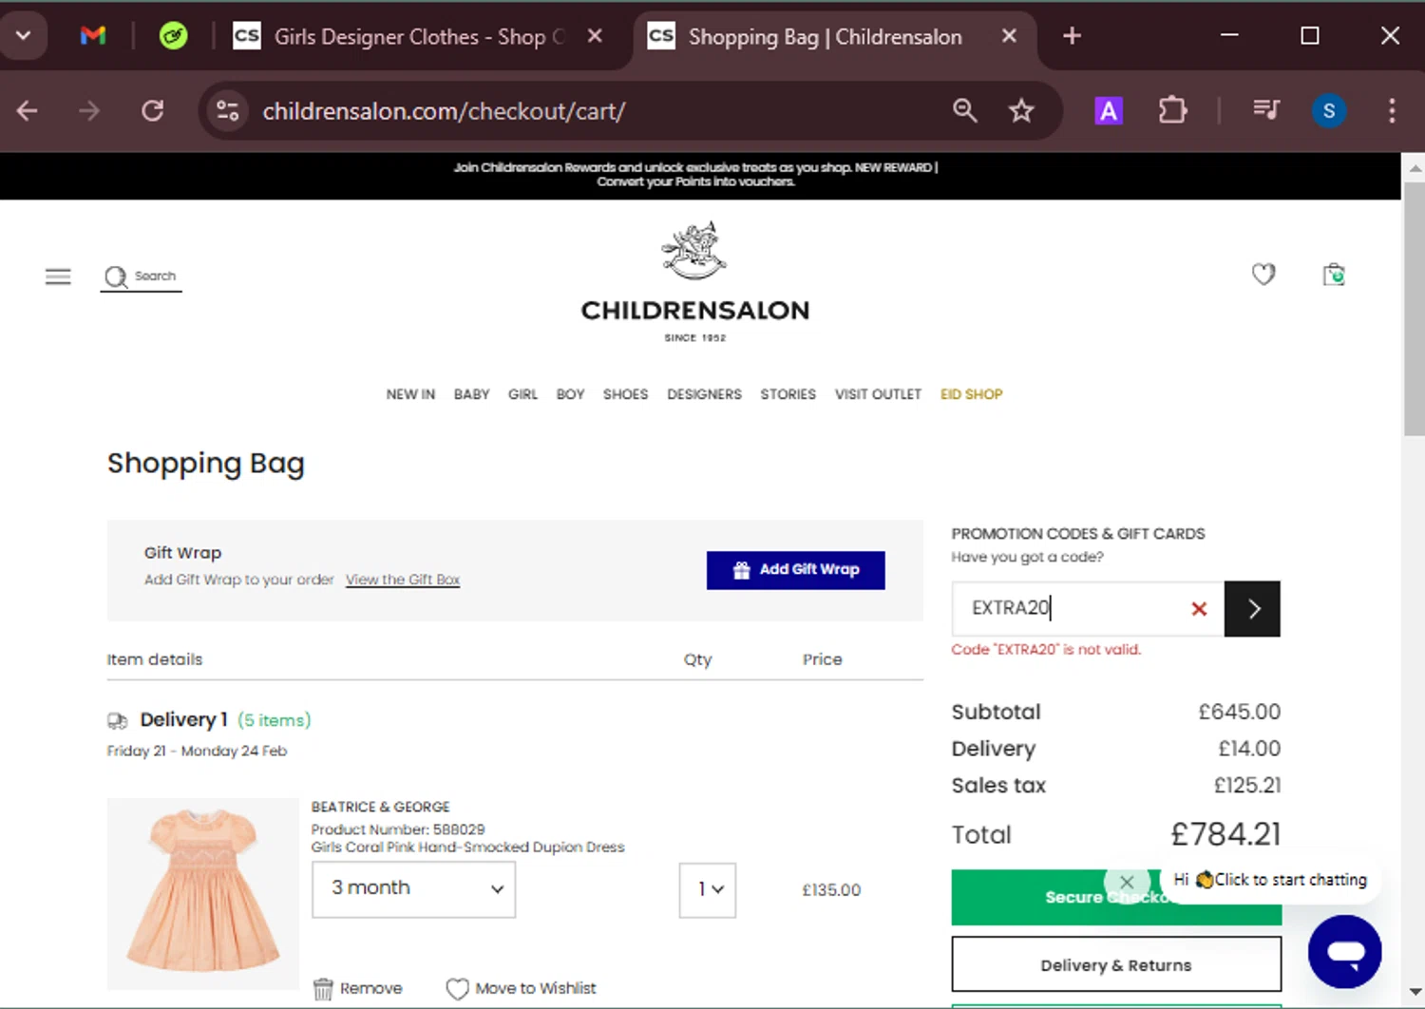This screenshot has width=1425, height=1009.
Task: Open the Gmail pinned tab
Action: tap(93, 36)
